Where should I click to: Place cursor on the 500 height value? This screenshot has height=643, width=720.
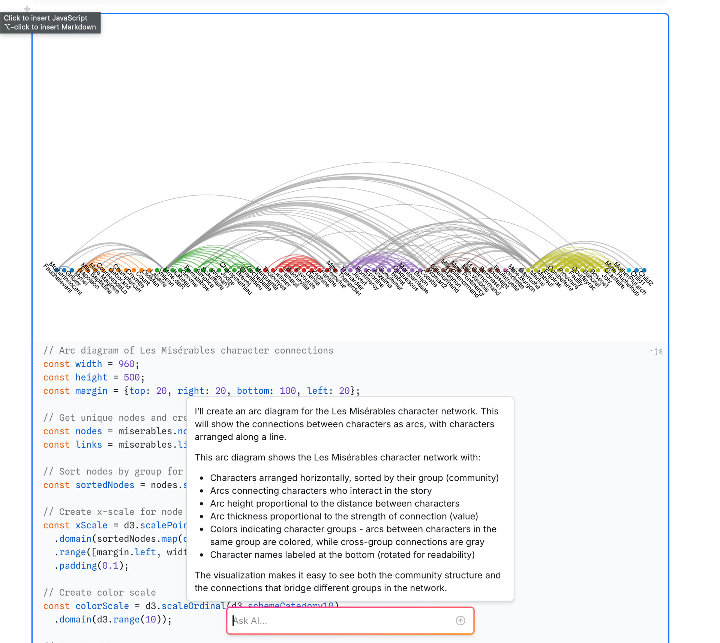(131, 377)
